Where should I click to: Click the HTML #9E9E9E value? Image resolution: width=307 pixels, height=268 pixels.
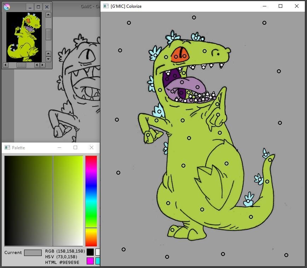(x=62, y=262)
